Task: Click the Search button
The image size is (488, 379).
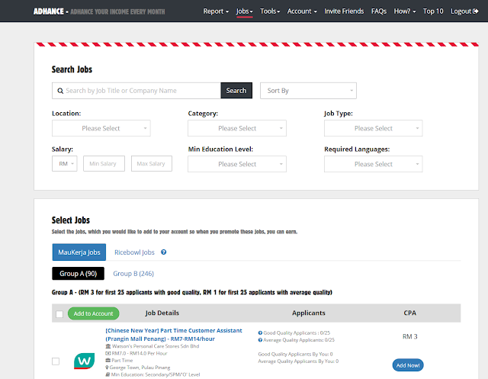Action: [236, 91]
